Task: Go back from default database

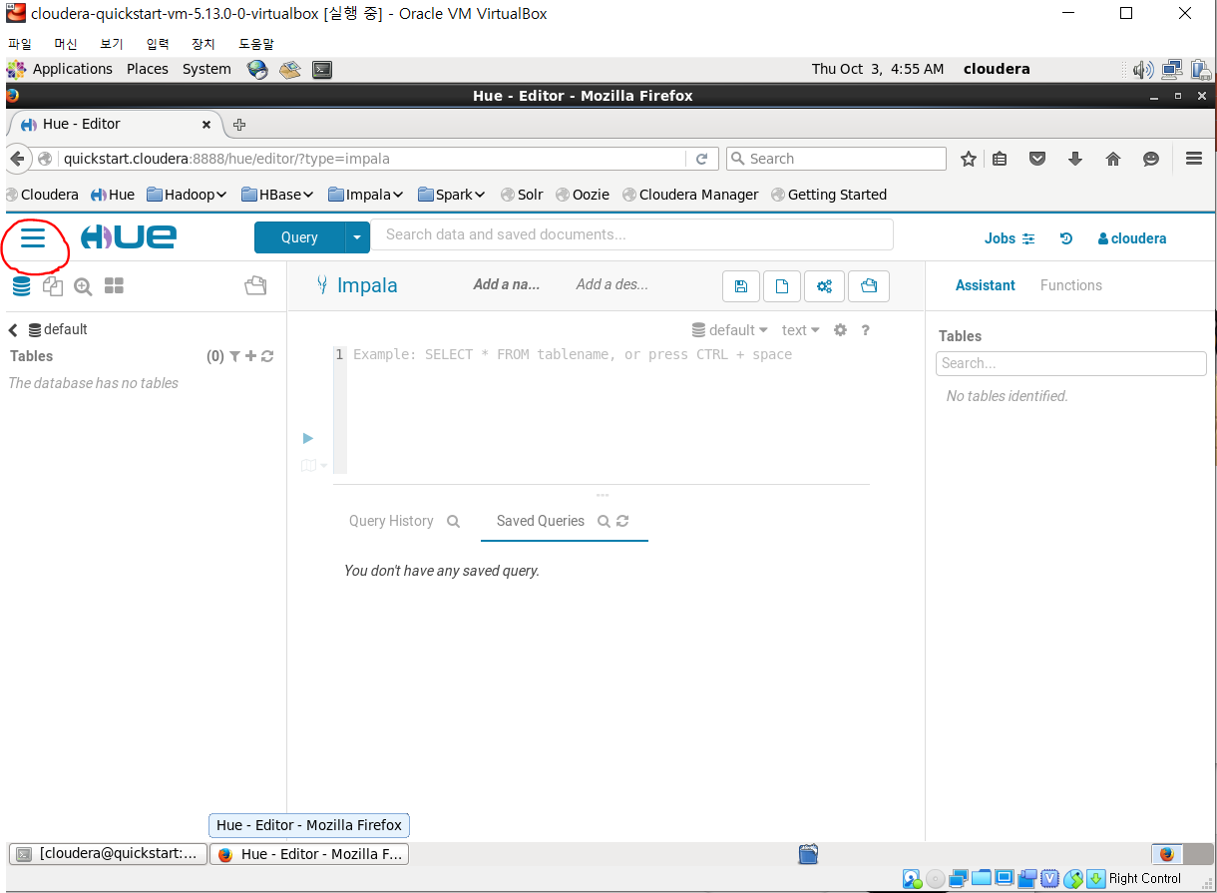Action: tap(13, 330)
